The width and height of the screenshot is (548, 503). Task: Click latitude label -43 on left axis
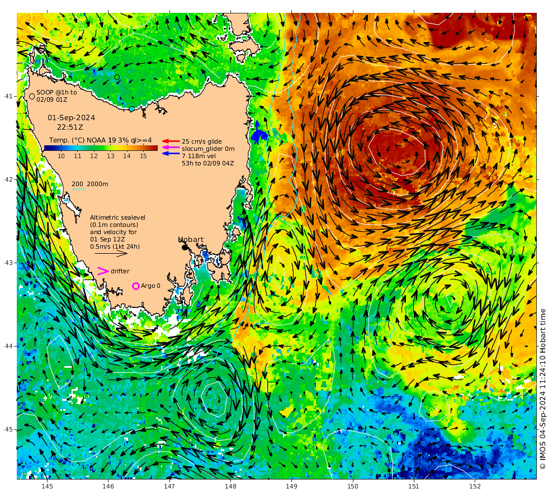point(8,263)
